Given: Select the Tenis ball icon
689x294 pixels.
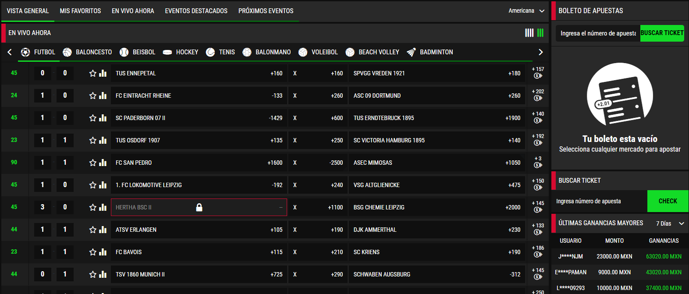Looking at the screenshot, I should (x=210, y=52).
